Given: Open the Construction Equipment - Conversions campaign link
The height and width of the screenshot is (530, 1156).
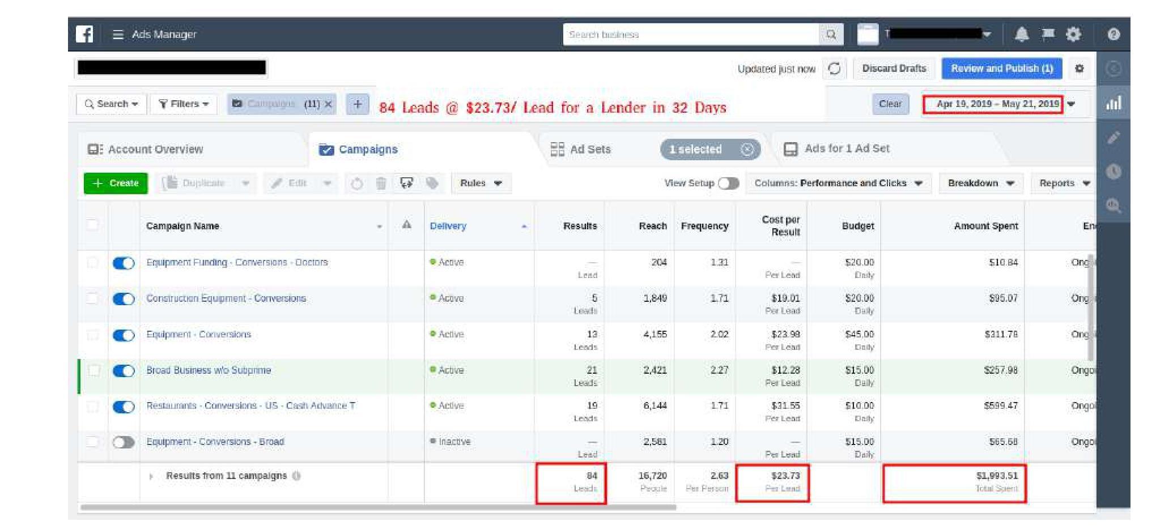Looking at the screenshot, I should tap(226, 298).
